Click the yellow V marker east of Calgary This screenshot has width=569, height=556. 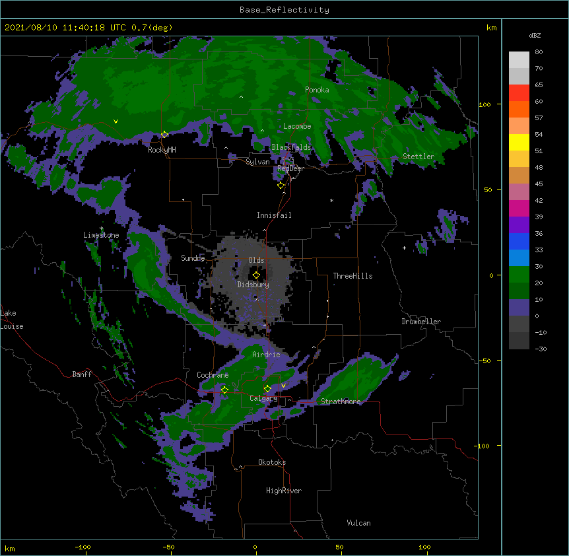(x=283, y=385)
